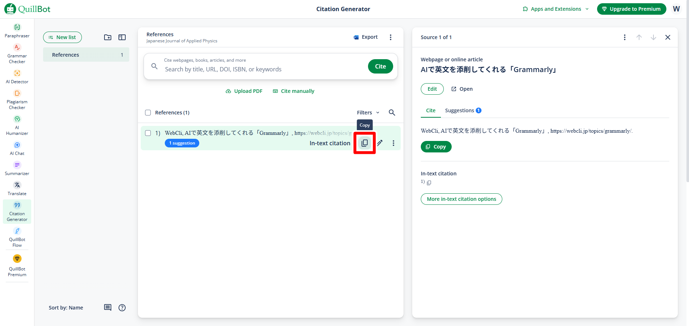Open the Translate tool

(x=17, y=189)
